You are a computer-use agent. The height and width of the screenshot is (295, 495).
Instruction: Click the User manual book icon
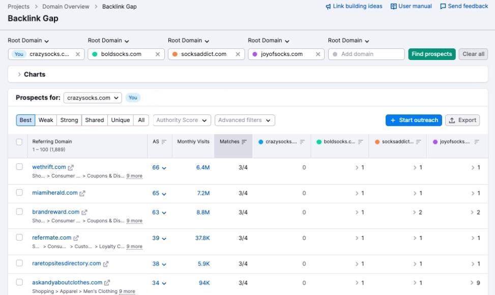(x=393, y=6)
